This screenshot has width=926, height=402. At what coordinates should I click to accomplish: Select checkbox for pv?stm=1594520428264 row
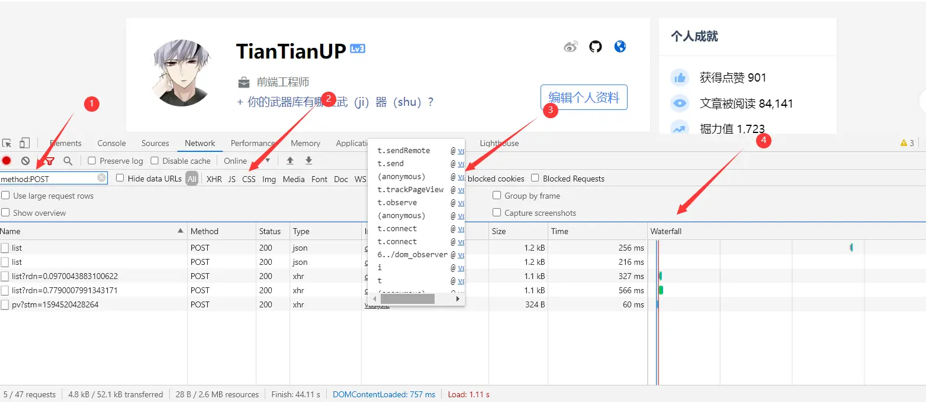(5, 304)
